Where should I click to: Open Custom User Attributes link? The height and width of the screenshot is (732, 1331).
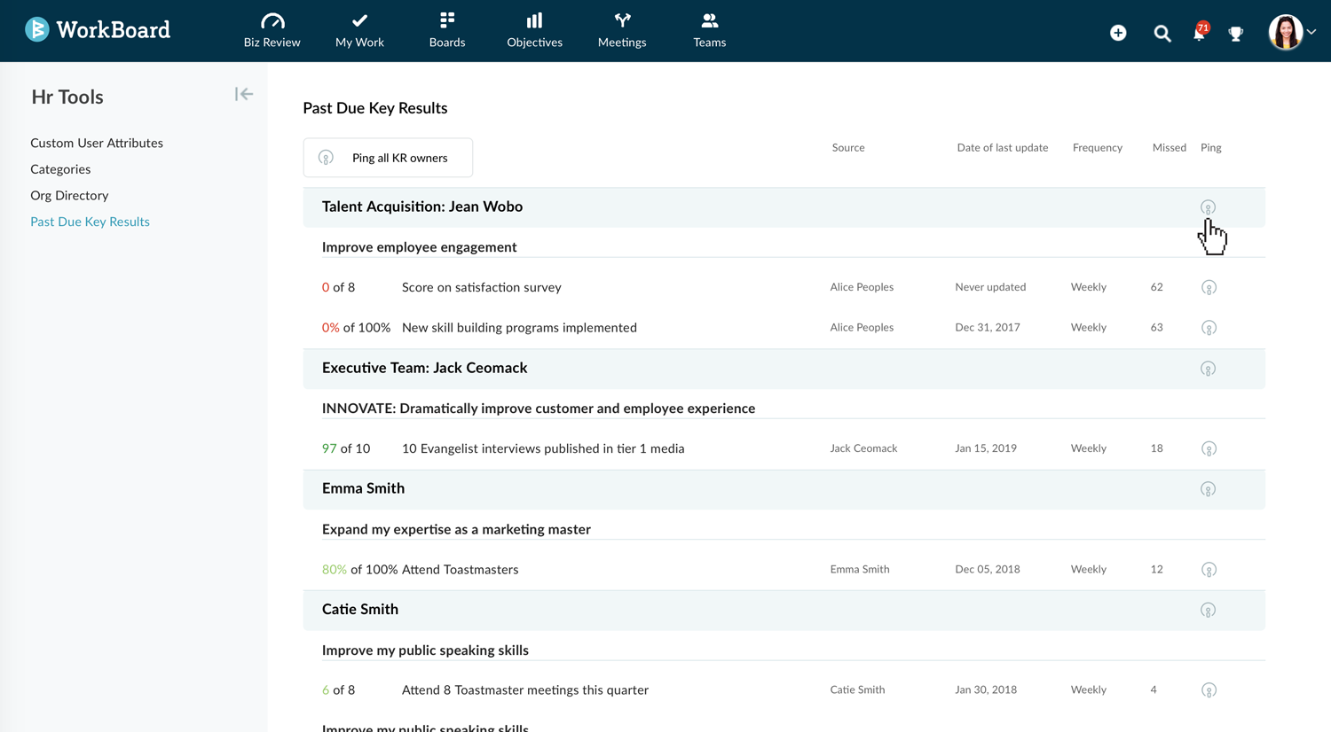(x=97, y=143)
